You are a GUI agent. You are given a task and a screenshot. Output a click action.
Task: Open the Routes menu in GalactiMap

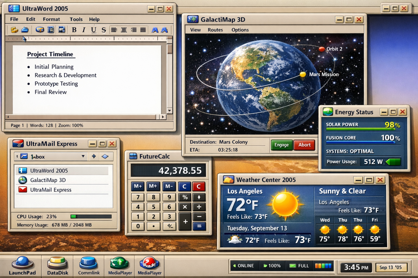(x=215, y=30)
